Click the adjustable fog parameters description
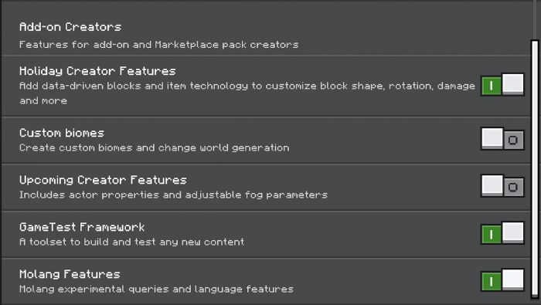This screenshot has height=305, width=541. click(173, 195)
